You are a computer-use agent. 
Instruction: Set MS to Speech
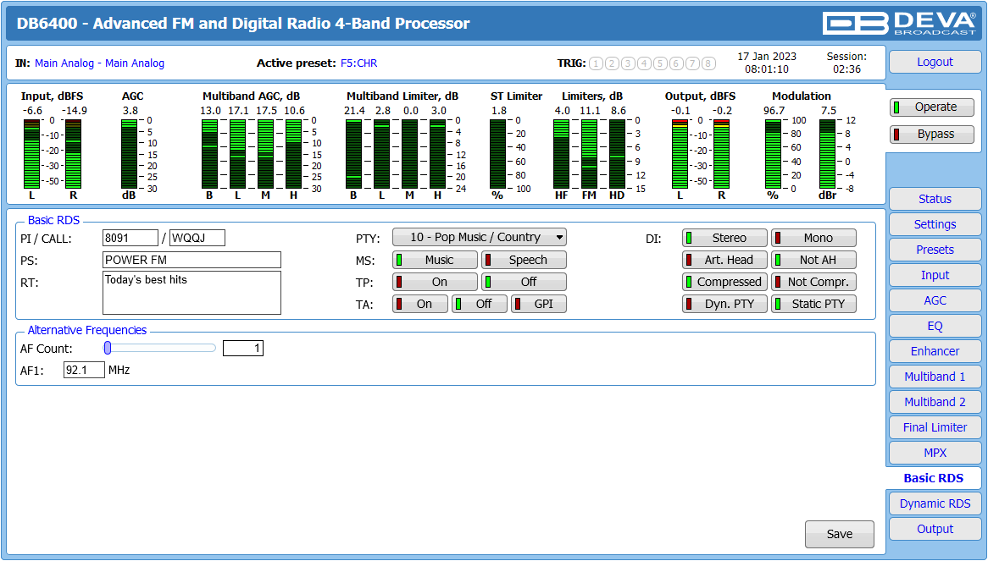[524, 260]
